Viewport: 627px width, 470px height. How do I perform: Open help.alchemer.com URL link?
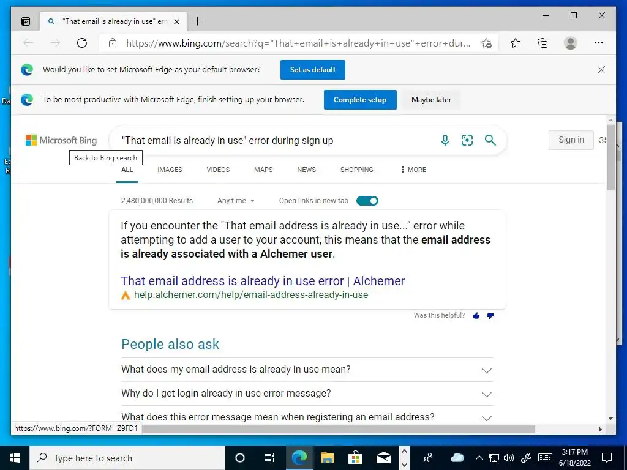click(x=250, y=295)
